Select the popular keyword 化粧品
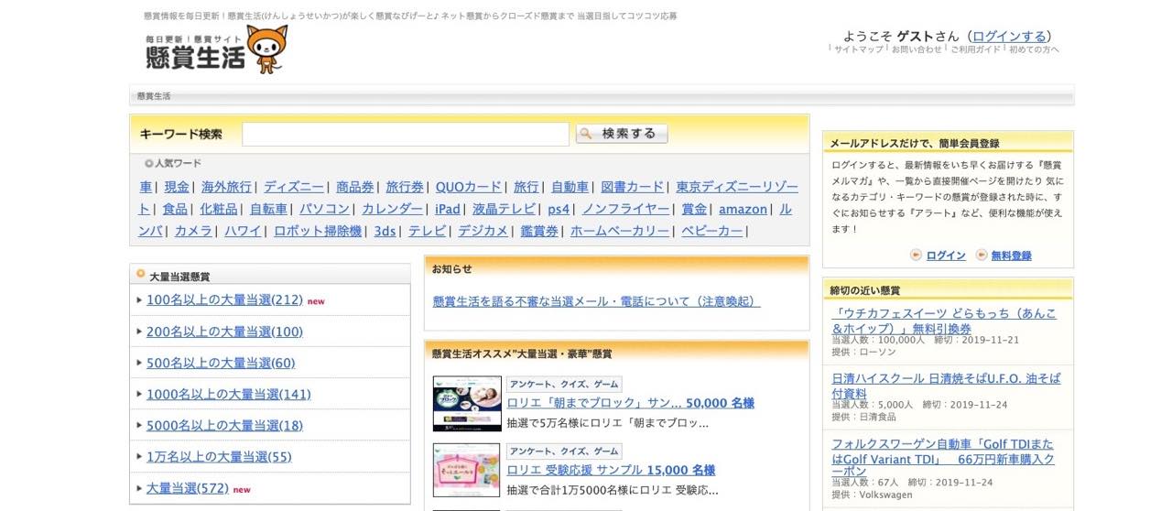The image size is (1172, 511). 219,209
